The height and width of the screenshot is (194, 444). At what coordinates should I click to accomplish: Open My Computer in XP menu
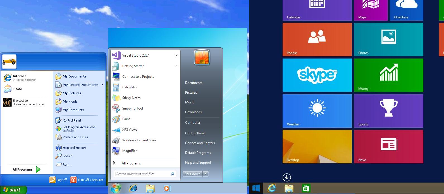click(x=70, y=110)
